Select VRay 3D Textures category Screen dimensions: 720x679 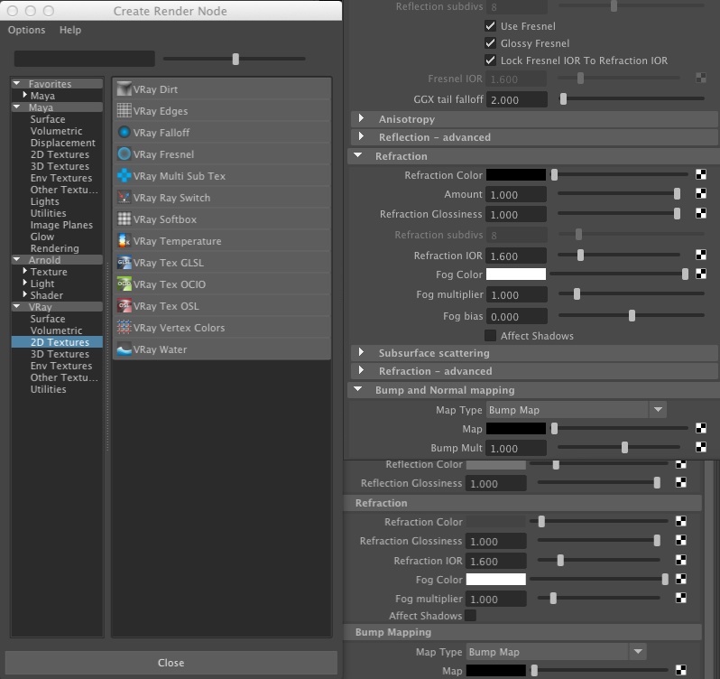click(x=60, y=354)
